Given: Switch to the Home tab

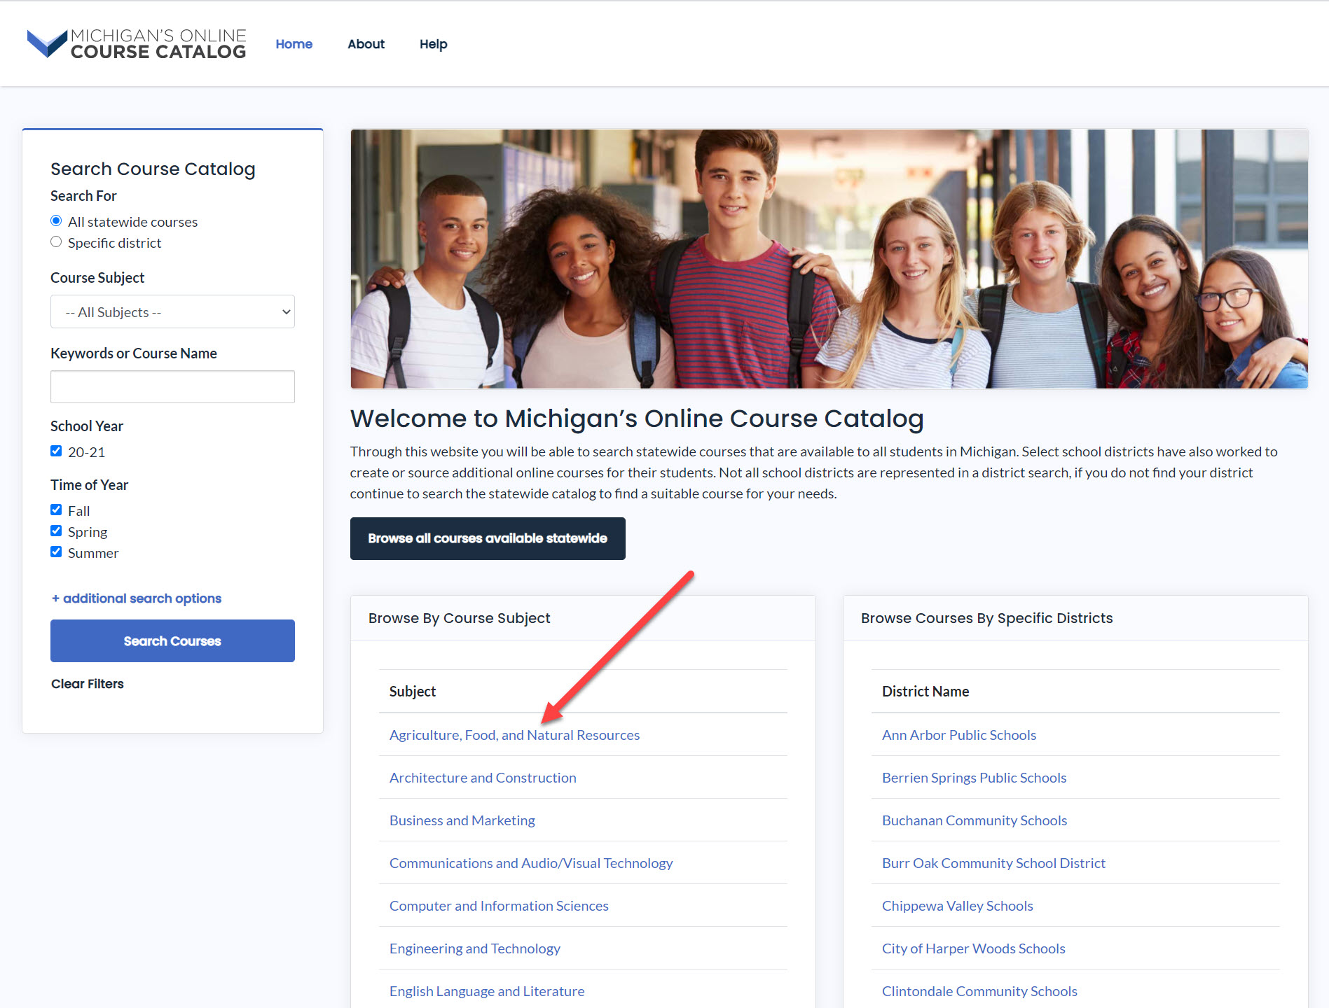Looking at the screenshot, I should coord(294,43).
